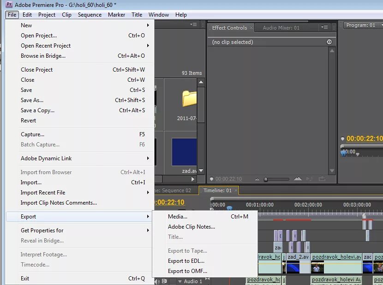Screen dimensions: 383x285
Task: Choose Capture...
Action: pyautogui.click(x=80, y=134)
